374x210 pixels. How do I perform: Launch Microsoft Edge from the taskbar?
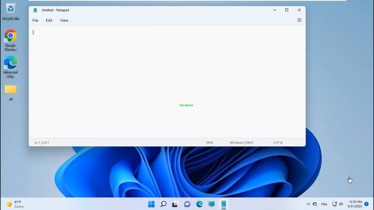tap(199, 204)
